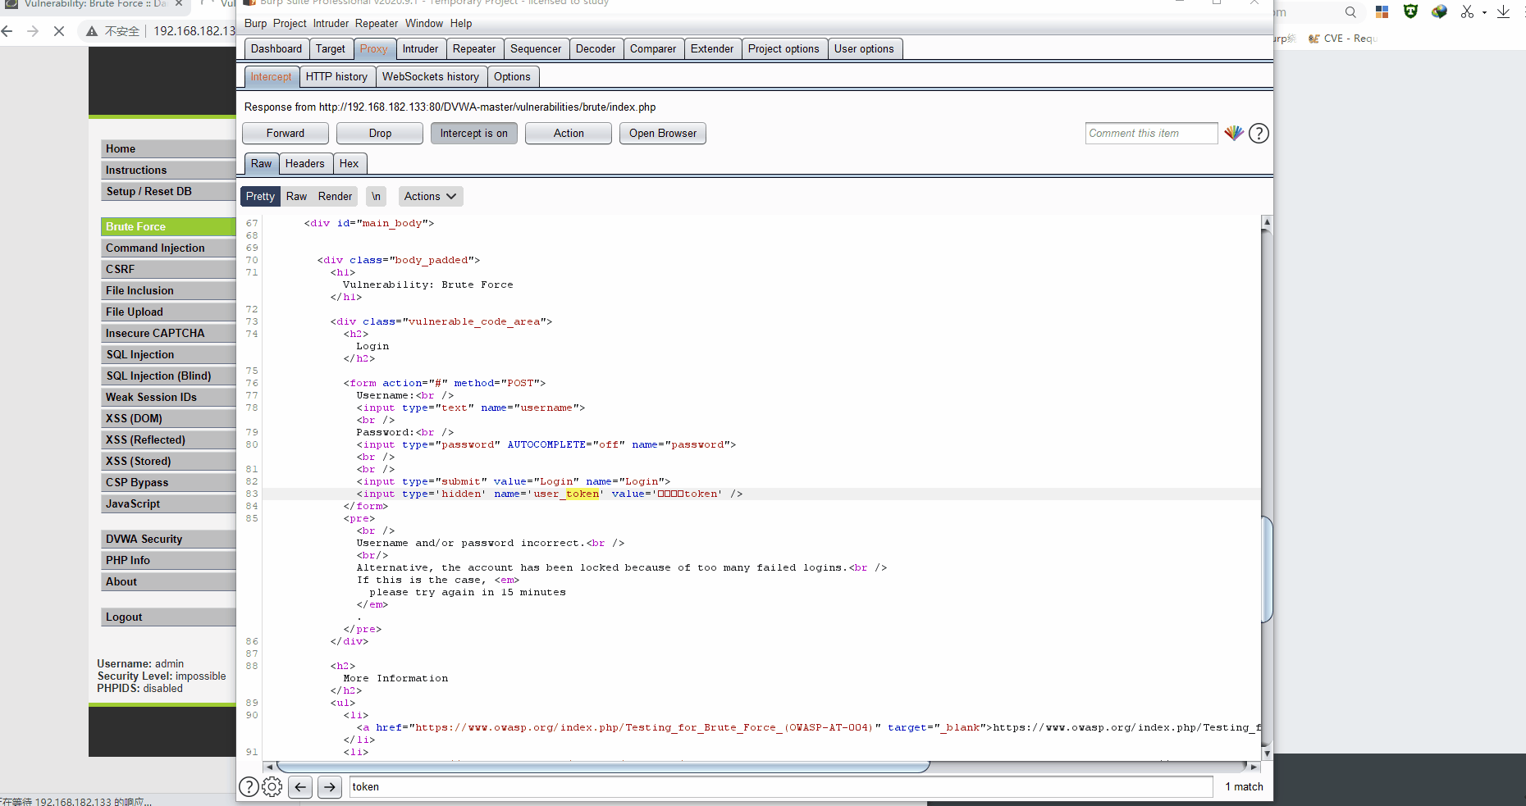Viewport: 1526px width, 806px height.
Task: Switch to the Comparer tab
Action: click(653, 49)
